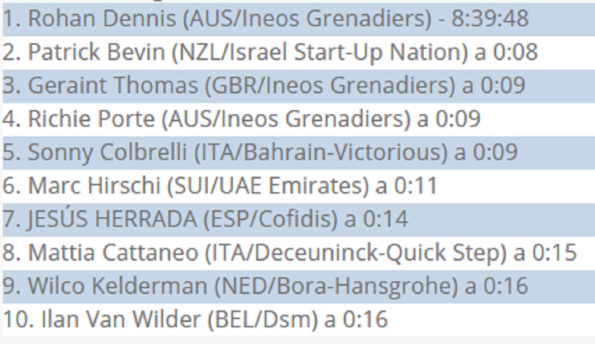Select the 0:15 time gap
The height and width of the screenshot is (344, 595).
pos(554,252)
